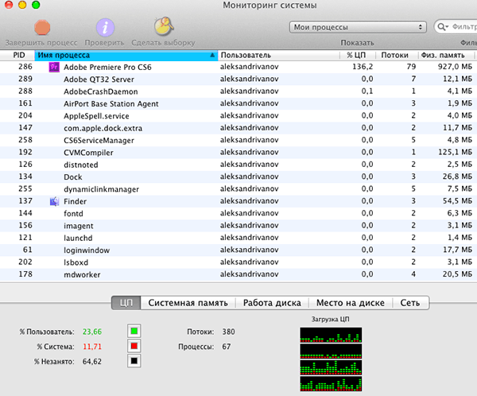This screenshot has height=396, width=477.
Task: Click the 23,66 user percentage value
Action: point(92,332)
